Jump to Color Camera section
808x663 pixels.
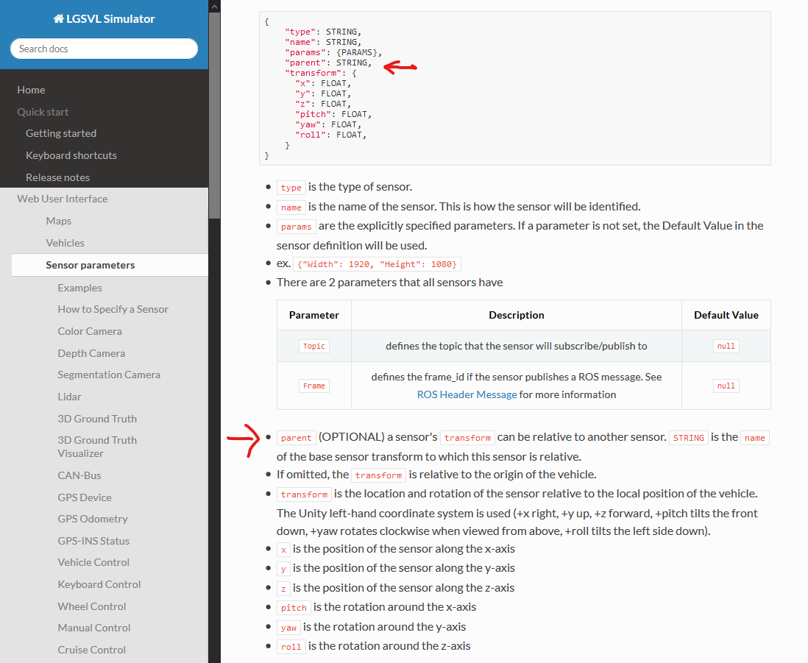pos(90,331)
